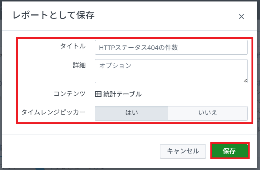Image resolution: width=260 pixels, height=170 pixels.
Task: Select いいえ for タイムレンジピッカー
Action: (207, 113)
